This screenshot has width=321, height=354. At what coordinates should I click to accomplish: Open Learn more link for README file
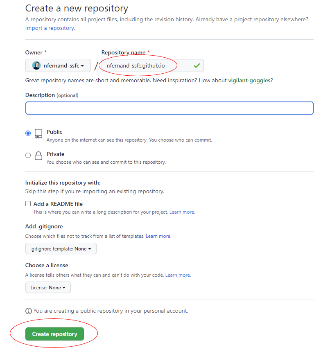(x=182, y=212)
